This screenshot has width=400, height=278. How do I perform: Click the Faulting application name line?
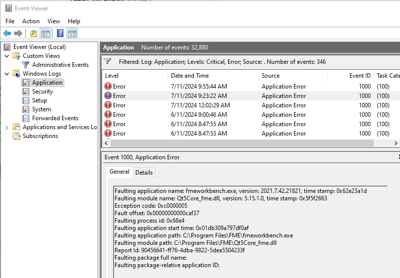[x=240, y=191]
